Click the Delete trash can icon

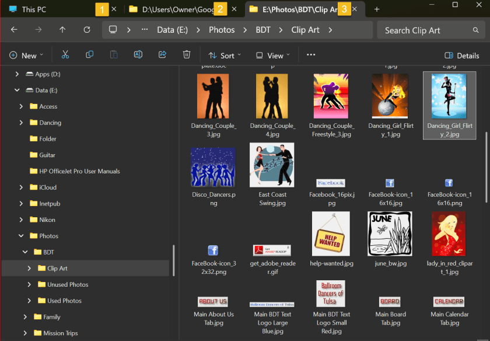pyautogui.click(x=187, y=55)
